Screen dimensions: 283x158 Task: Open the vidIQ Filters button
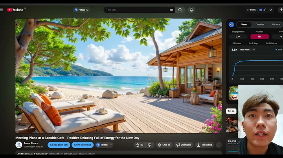coord(82,10)
